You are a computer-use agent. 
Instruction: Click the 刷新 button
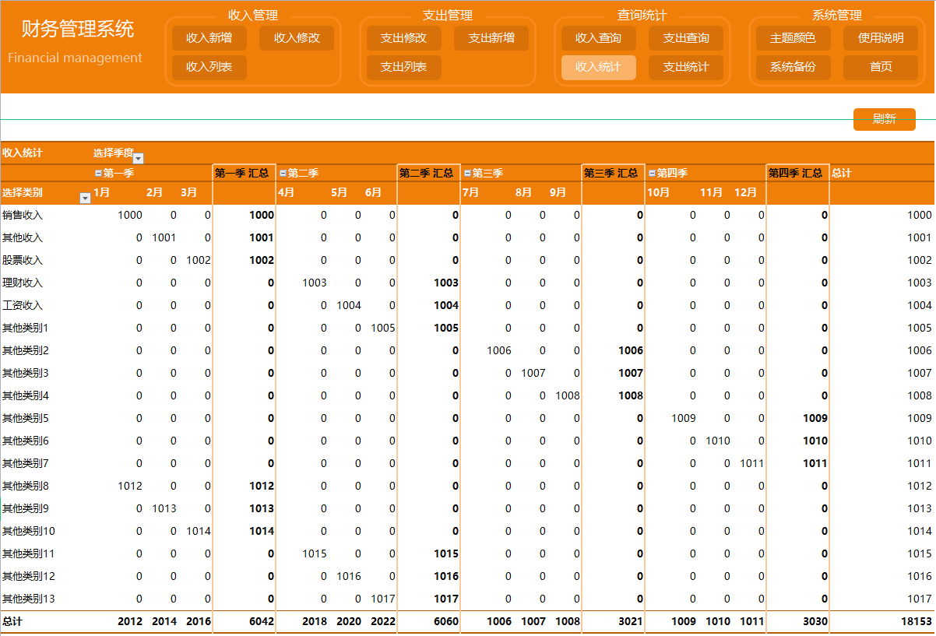click(885, 119)
